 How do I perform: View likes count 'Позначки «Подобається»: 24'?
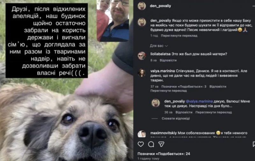164,154
